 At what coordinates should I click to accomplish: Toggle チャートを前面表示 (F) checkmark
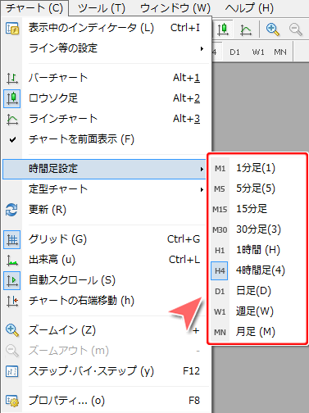[x=12, y=140]
